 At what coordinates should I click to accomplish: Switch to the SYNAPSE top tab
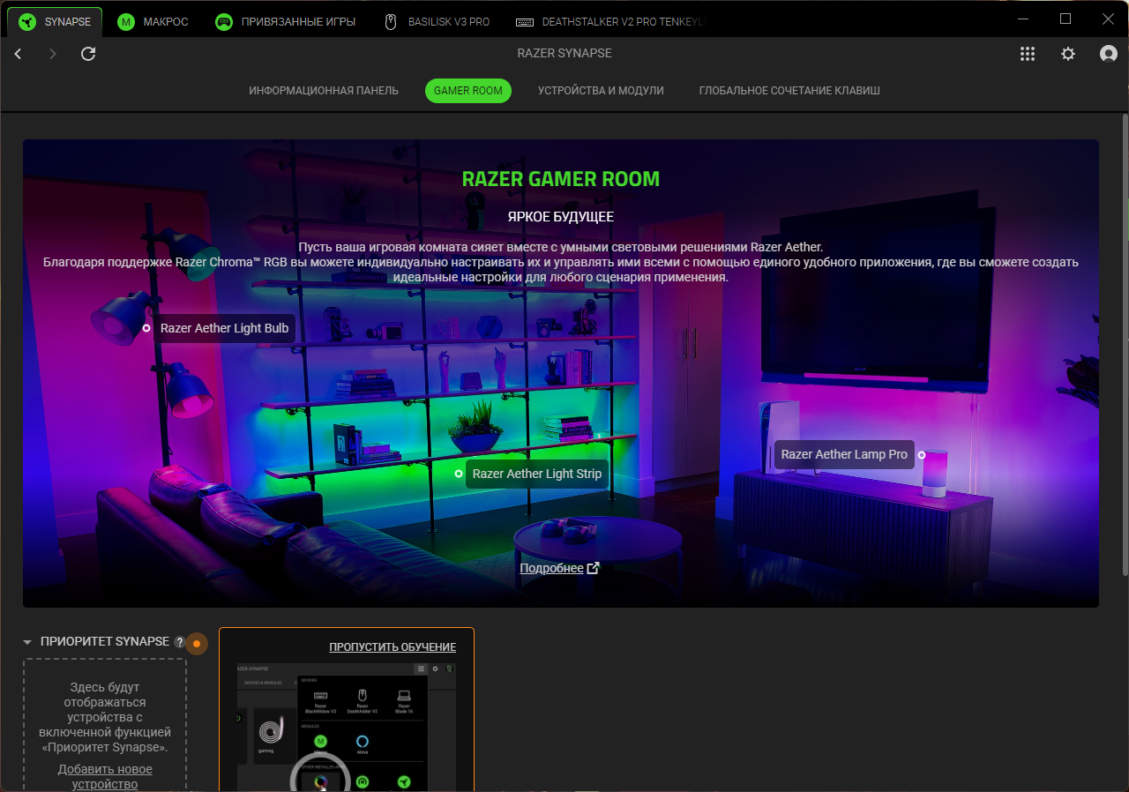coord(55,21)
